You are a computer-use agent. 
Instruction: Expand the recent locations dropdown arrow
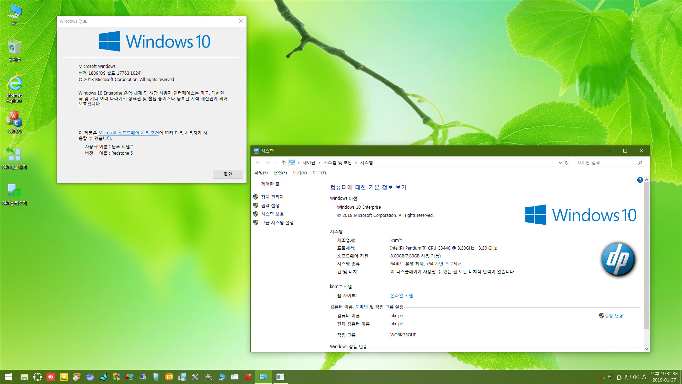tap(276, 162)
